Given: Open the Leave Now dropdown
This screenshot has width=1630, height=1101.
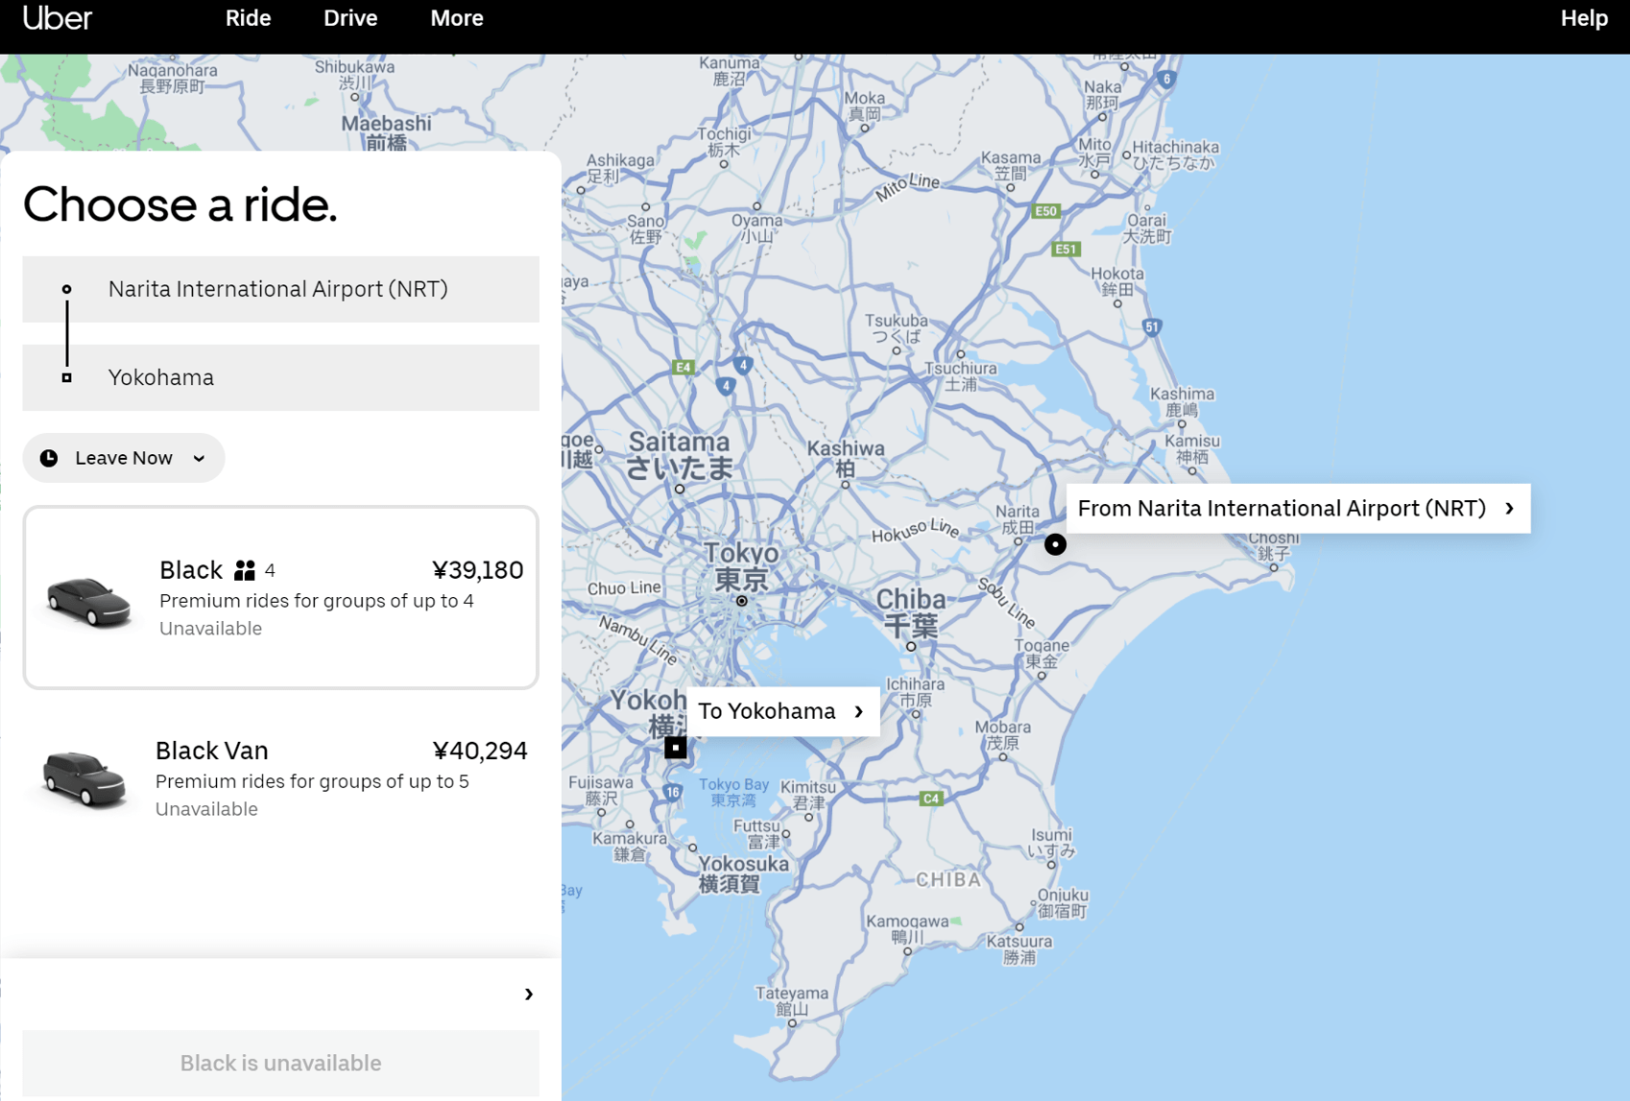Looking at the screenshot, I should coord(124,458).
